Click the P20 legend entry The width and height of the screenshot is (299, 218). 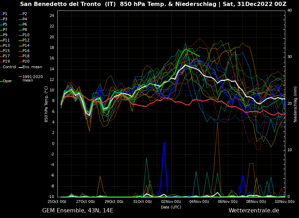coord(26,62)
